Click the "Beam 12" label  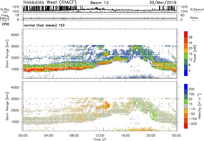[99, 3]
